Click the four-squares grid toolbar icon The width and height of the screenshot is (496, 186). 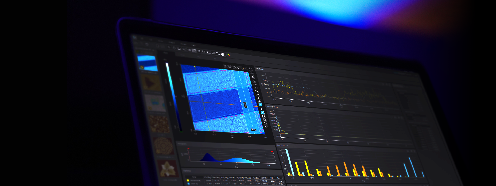pyautogui.click(x=194, y=51)
